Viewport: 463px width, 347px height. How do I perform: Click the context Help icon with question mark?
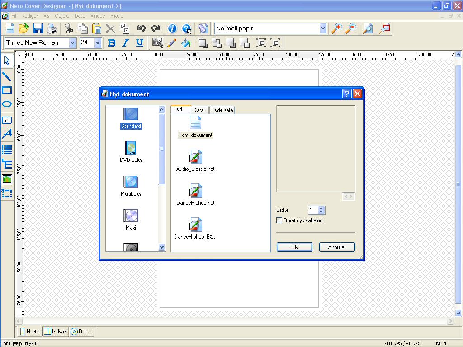point(186,28)
